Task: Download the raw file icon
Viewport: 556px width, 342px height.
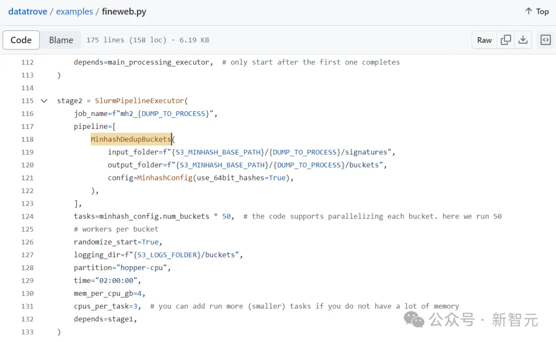Action: pyautogui.click(x=523, y=40)
